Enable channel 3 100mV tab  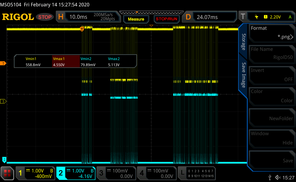click(116, 173)
